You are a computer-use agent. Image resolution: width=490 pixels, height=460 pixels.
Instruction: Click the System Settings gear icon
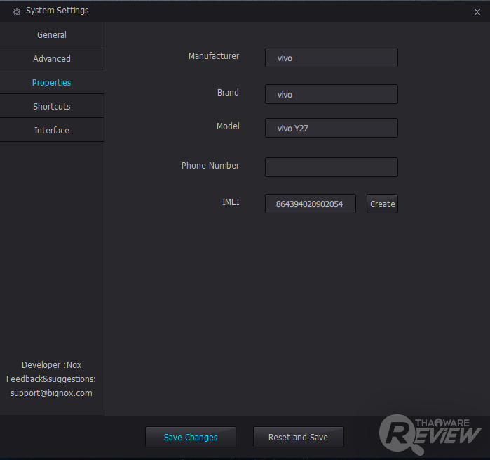17,11
